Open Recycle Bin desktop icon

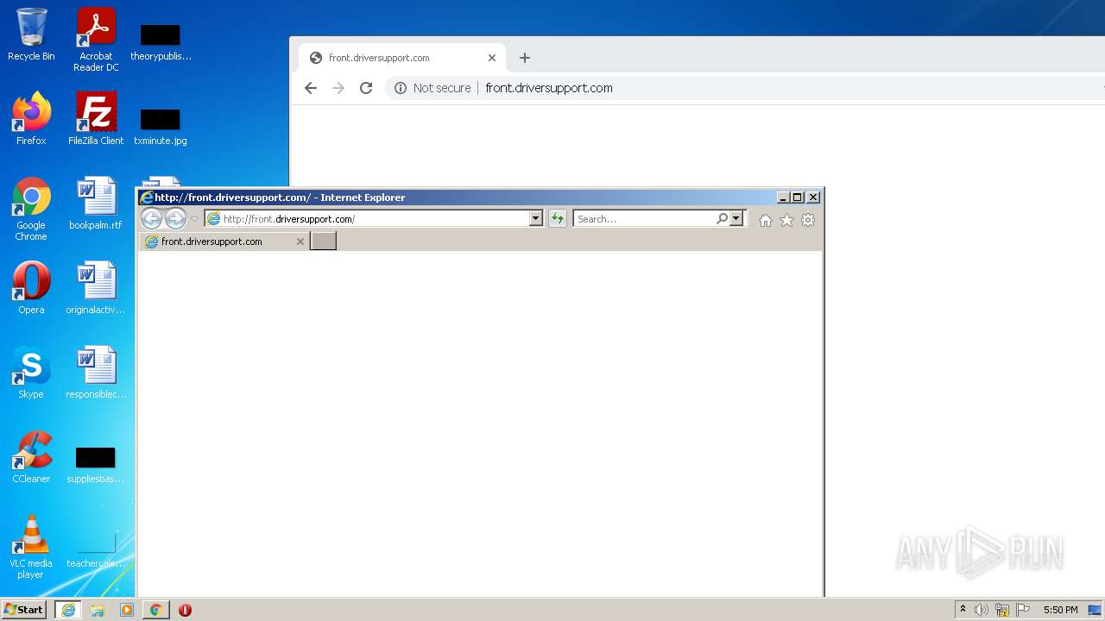pos(31,34)
